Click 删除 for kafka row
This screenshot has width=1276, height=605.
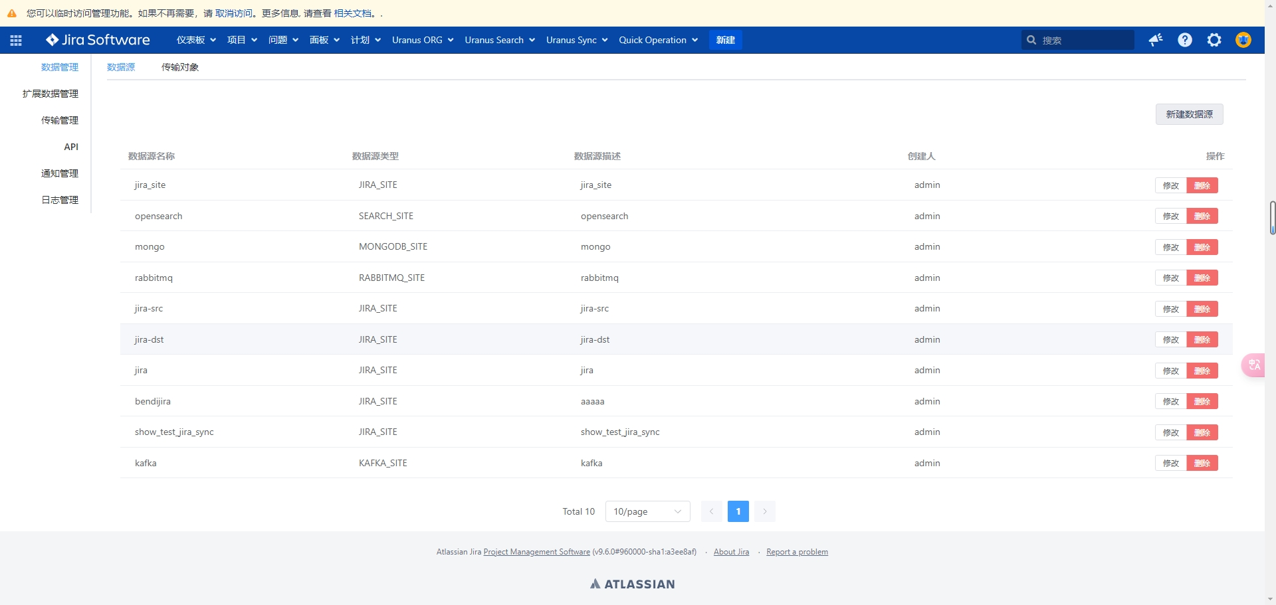coord(1202,463)
